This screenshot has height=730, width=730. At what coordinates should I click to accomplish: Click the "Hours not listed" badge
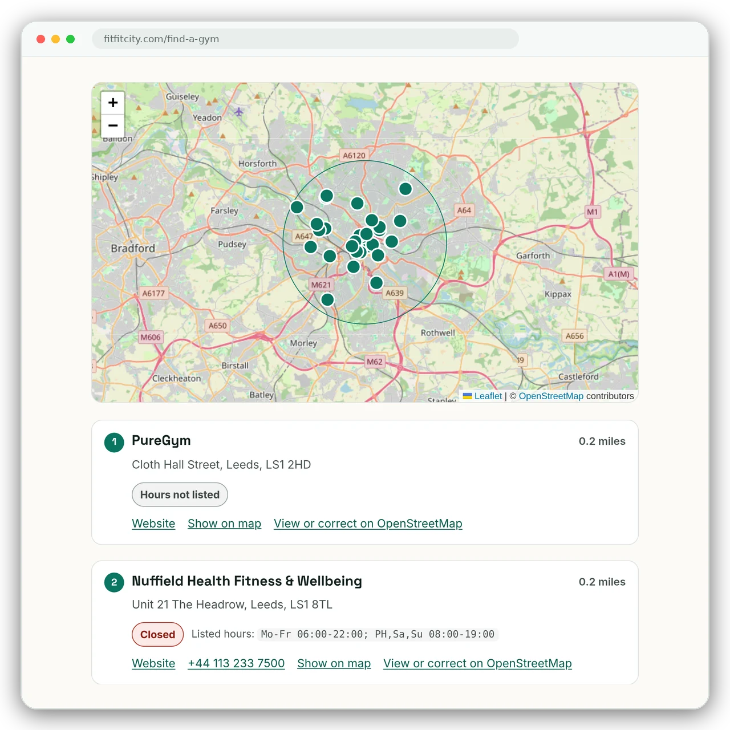[x=180, y=494]
